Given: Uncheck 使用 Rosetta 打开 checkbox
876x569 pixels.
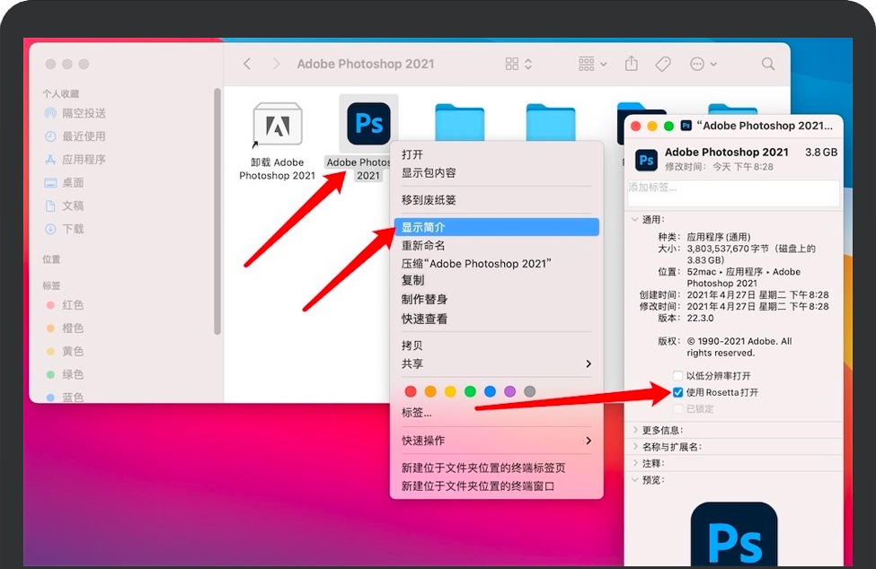Looking at the screenshot, I should [x=677, y=392].
